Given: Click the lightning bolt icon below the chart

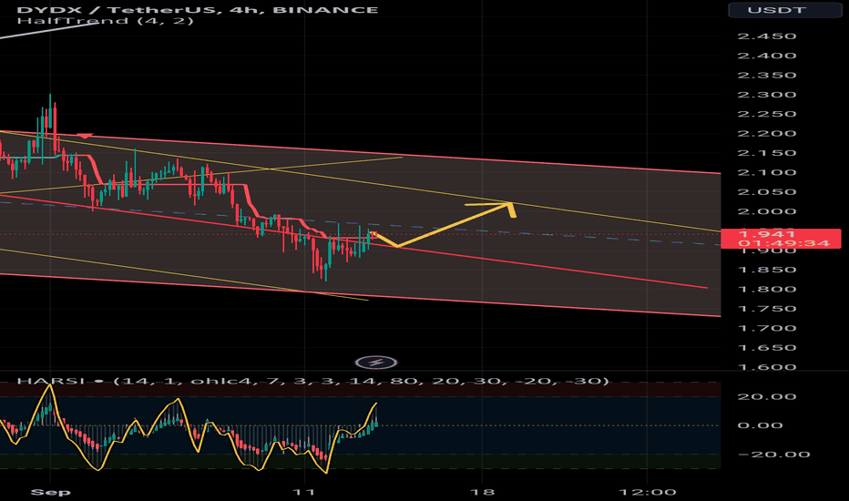Looking at the screenshot, I should 376,363.
